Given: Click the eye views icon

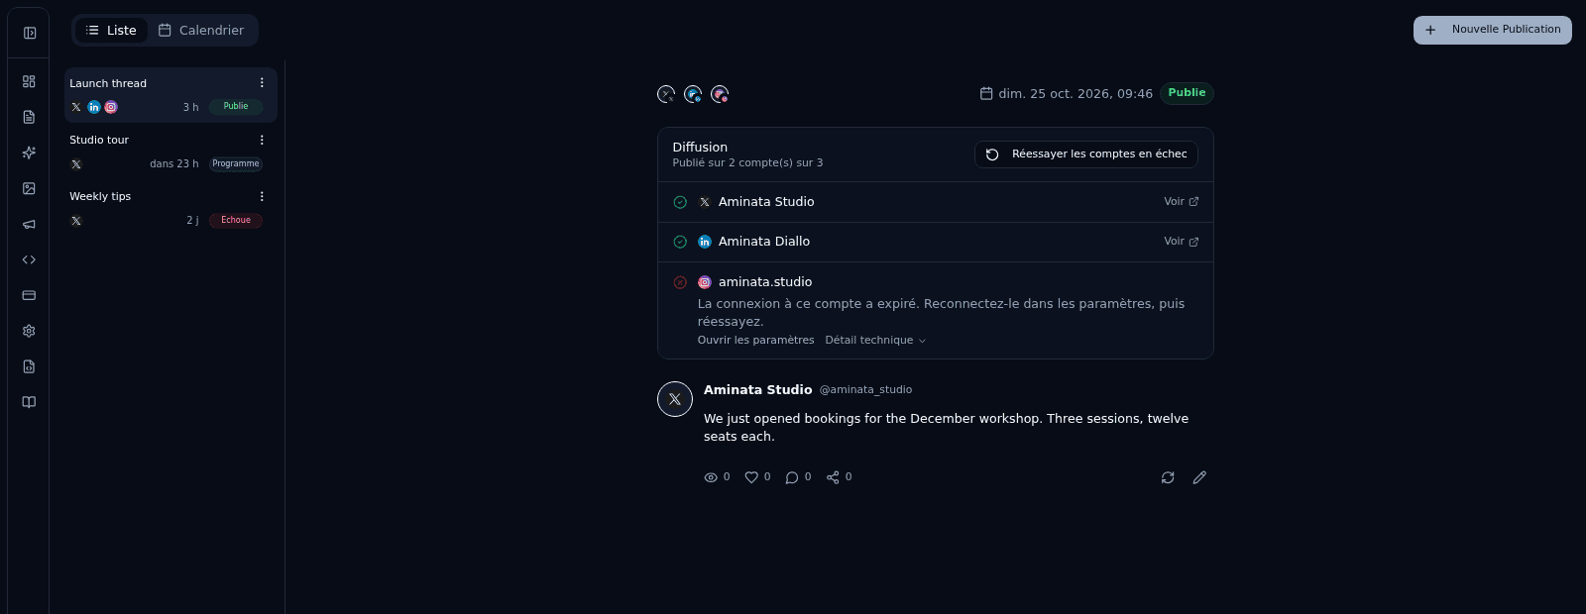Looking at the screenshot, I should (711, 477).
